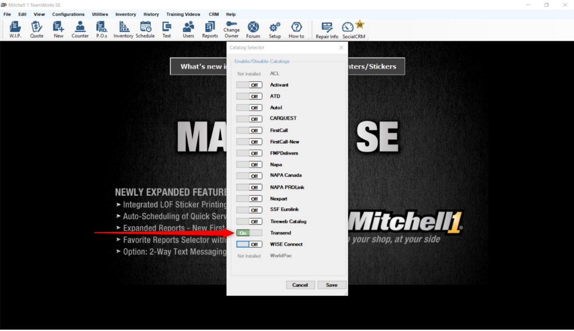Open the Repair Info icon

pyautogui.click(x=327, y=30)
